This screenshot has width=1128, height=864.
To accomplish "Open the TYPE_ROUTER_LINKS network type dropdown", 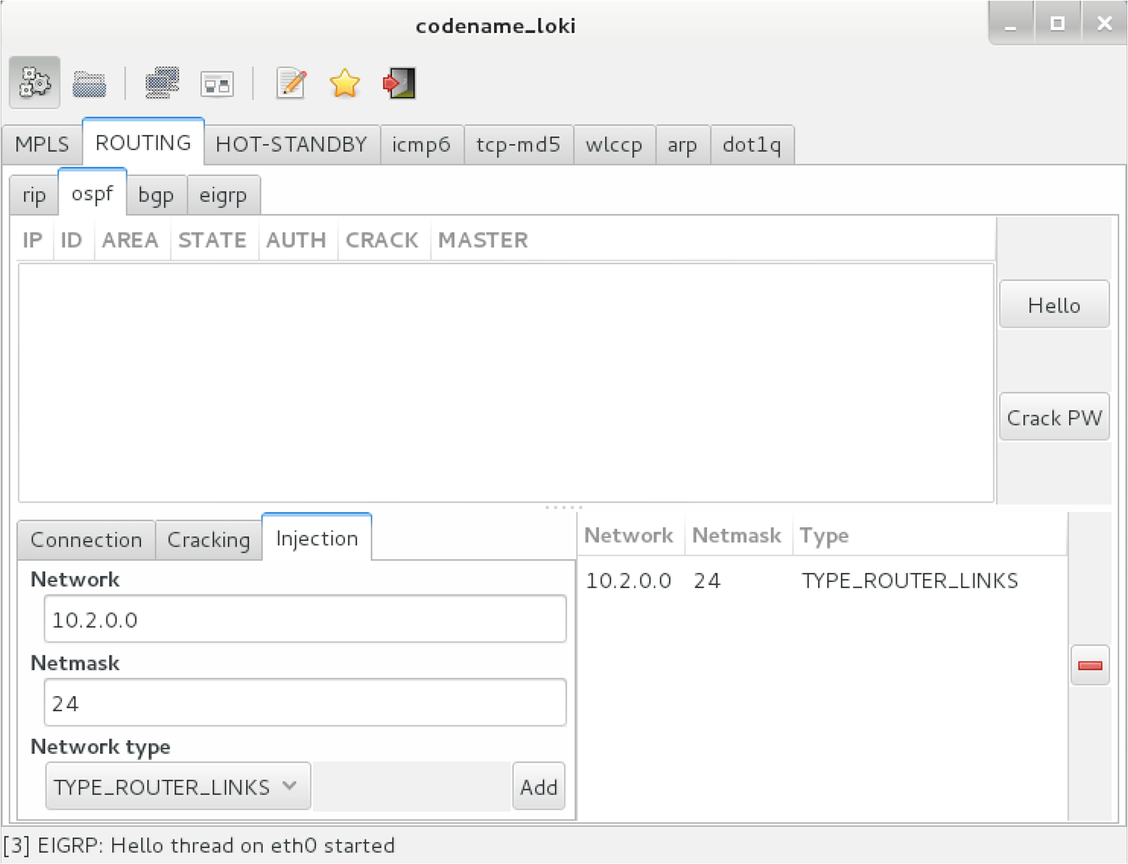I will (x=177, y=787).
